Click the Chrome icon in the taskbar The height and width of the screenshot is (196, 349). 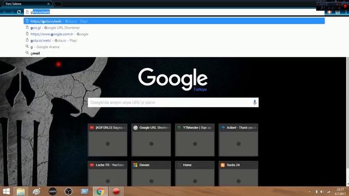[100, 191]
